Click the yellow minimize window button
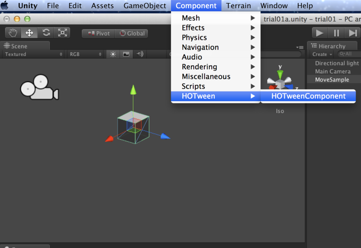Screen dimensions: 361x248 tap(17, 19)
